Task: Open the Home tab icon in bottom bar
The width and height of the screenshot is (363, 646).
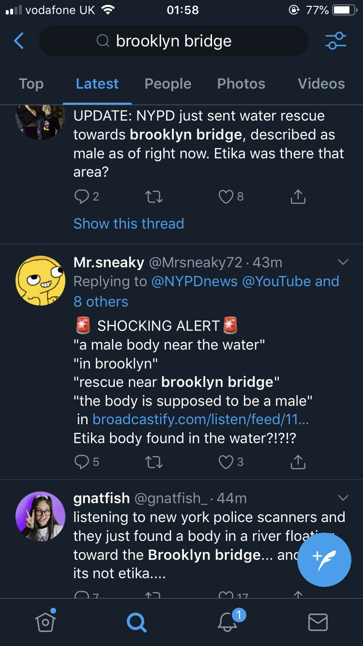Action: point(45,621)
